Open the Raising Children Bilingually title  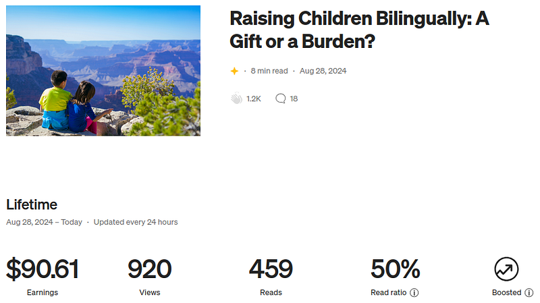(358, 30)
